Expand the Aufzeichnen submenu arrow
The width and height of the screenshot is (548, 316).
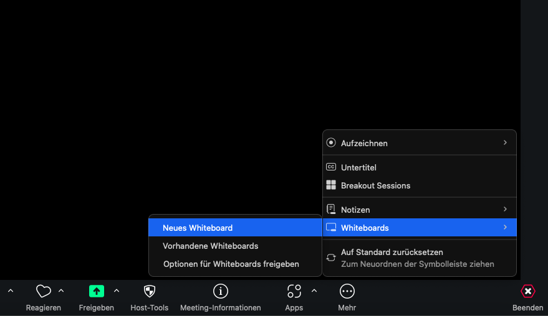pyautogui.click(x=505, y=143)
